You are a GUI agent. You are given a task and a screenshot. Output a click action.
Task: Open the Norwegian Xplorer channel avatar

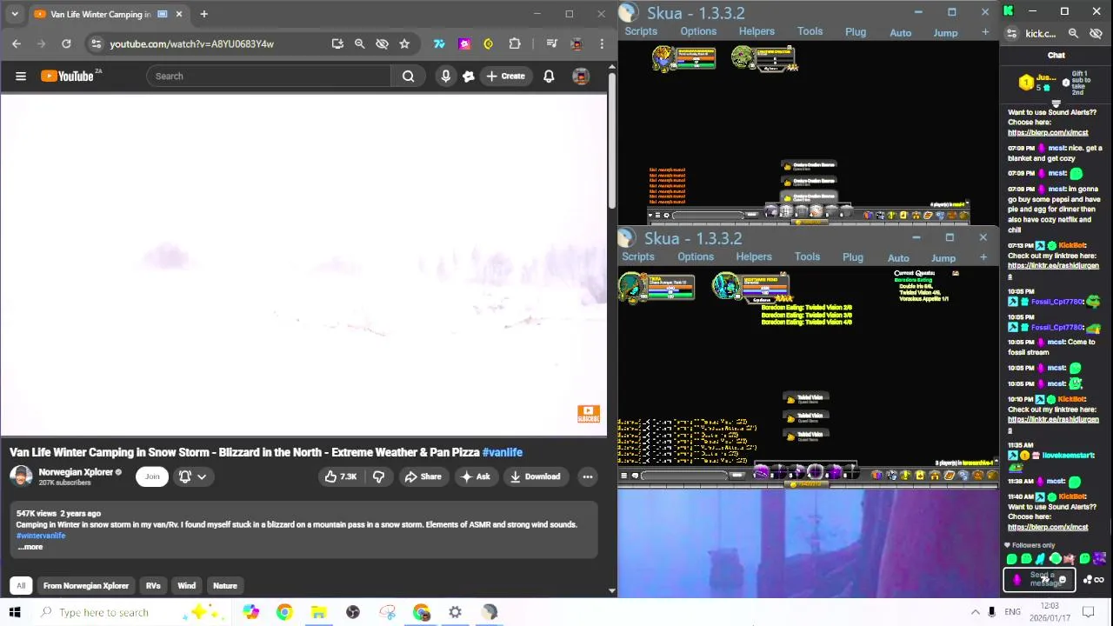click(x=21, y=476)
